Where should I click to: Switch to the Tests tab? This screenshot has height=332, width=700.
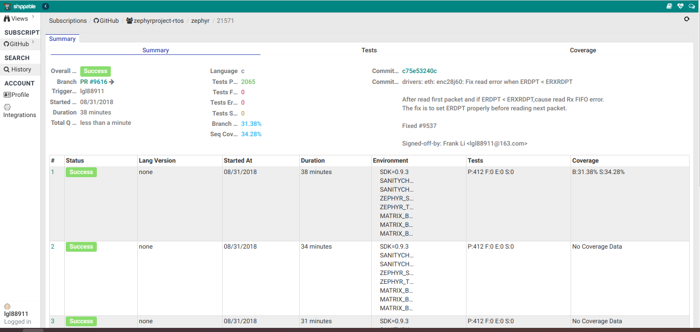tap(369, 50)
